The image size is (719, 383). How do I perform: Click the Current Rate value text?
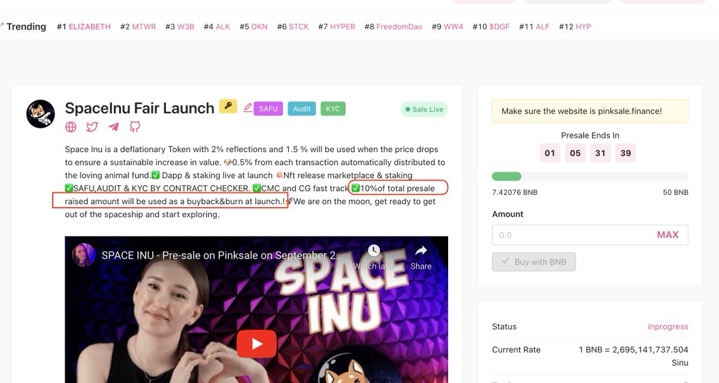633,356
